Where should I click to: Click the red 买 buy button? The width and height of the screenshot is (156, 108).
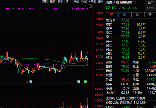click(x=112, y=15)
